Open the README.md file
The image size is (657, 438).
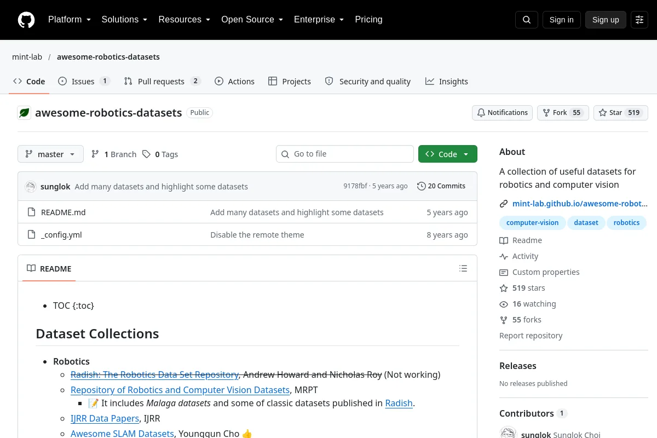click(64, 212)
